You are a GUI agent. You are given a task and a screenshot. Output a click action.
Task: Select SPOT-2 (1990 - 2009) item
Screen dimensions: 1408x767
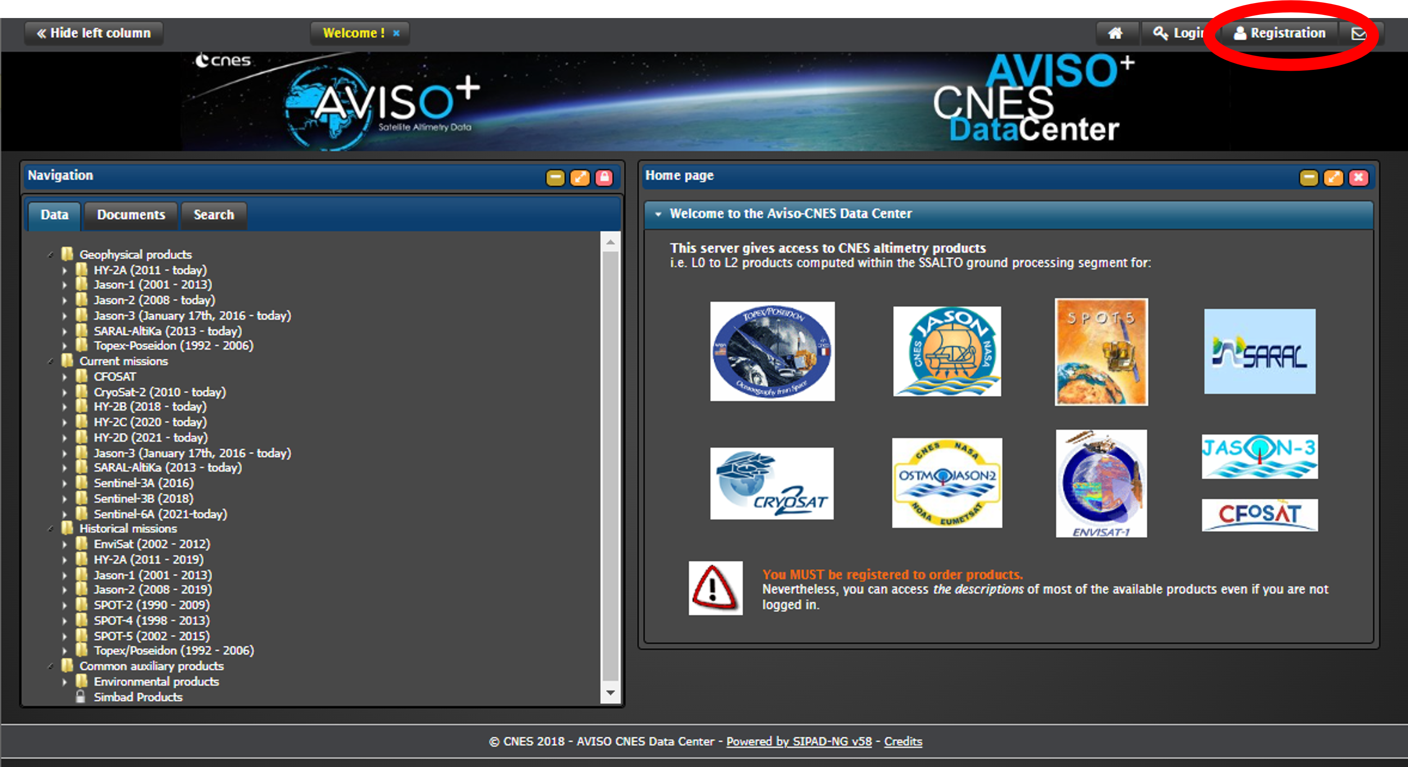(151, 605)
